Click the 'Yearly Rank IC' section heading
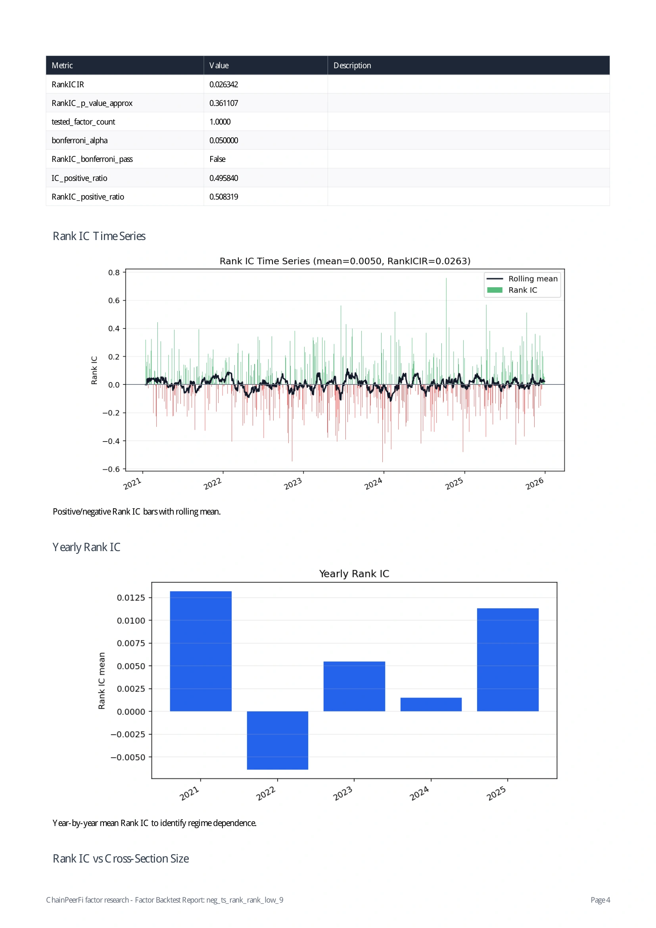This screenshot has height=928, width=656. pyautogui.click(x=86, y=547)
